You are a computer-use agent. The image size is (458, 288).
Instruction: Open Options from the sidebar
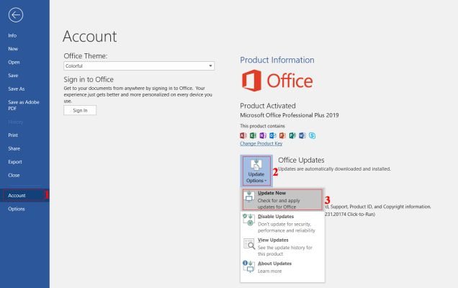coord(17,209)
